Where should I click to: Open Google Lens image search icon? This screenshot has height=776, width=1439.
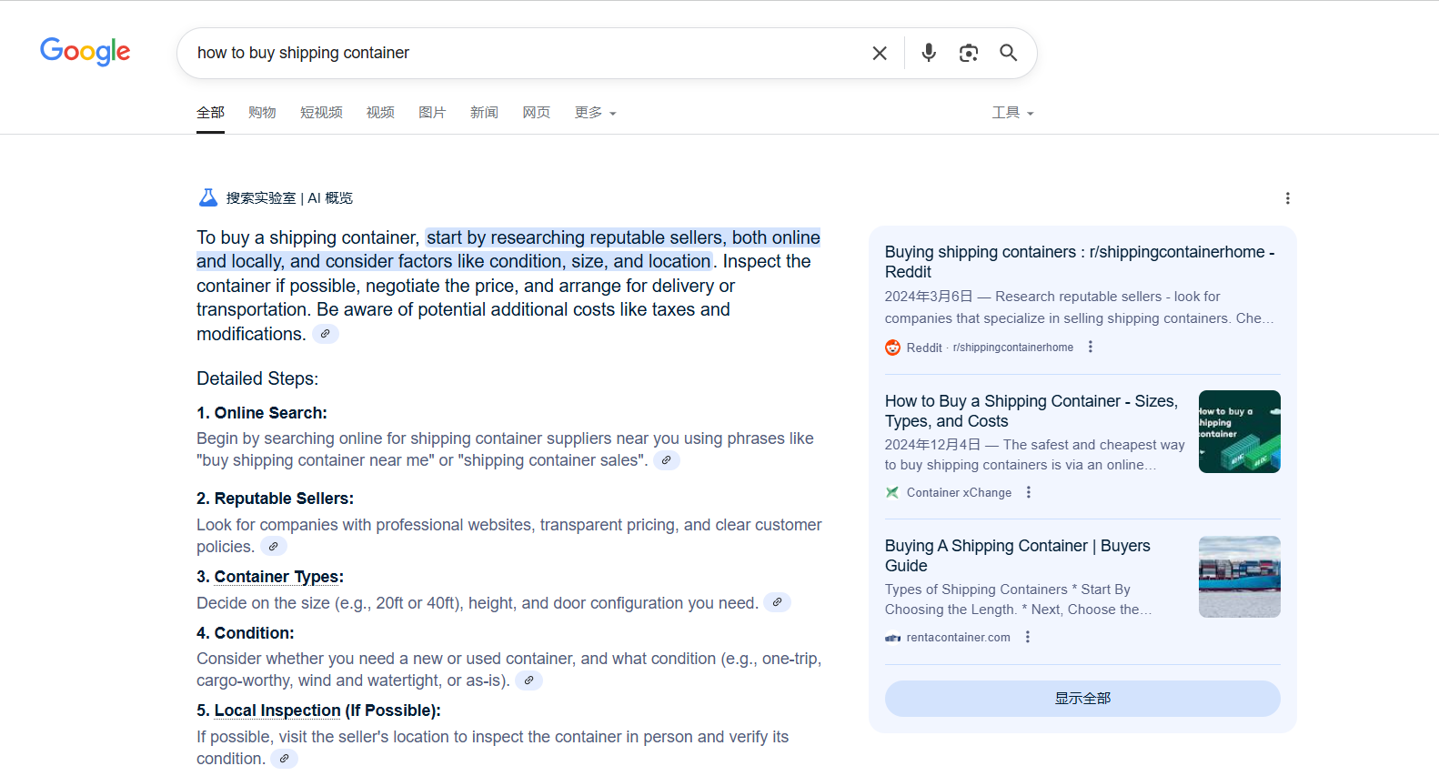[x=969, y=53]
